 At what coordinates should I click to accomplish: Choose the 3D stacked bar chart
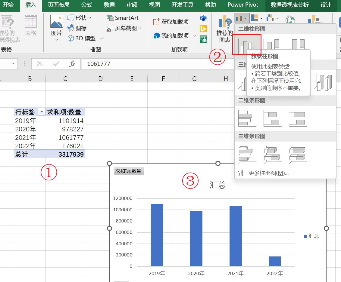click(x=272, y=155)
